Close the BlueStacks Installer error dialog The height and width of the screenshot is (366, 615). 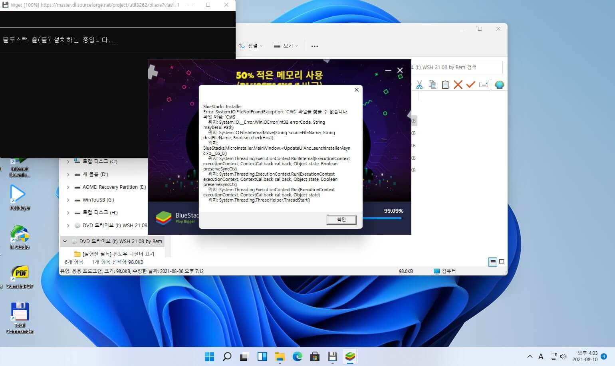tap(357, 90)
